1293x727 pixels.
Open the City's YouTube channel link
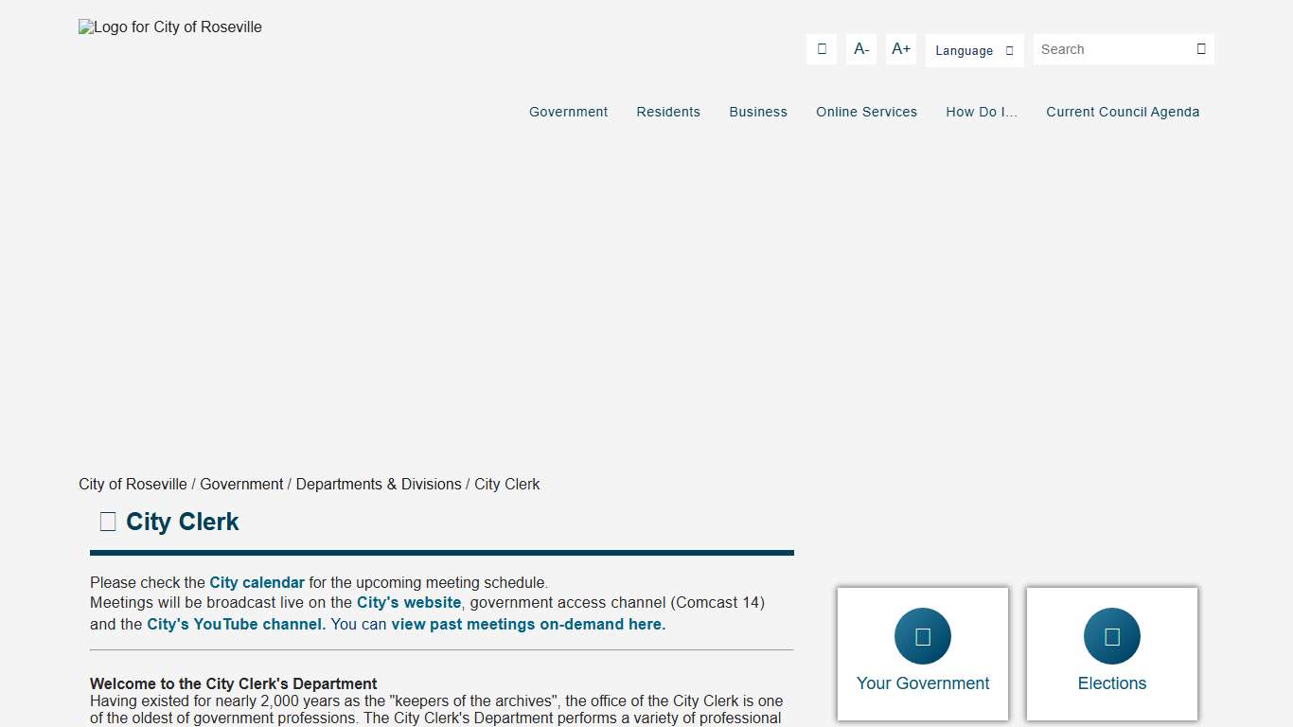[x=234, y=624]
